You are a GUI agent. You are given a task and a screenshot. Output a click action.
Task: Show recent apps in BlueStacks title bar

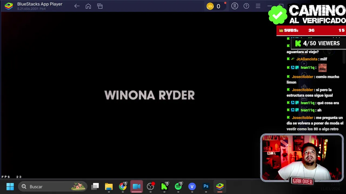tap(100, 6)
